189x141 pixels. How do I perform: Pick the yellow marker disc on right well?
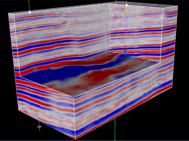(x=126, y=15)
